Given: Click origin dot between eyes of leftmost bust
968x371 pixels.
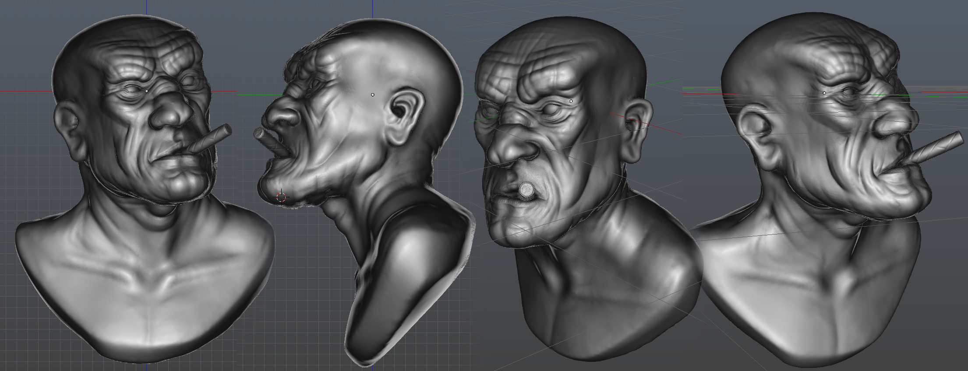Looking at the screenshot, I should [147, 91].
